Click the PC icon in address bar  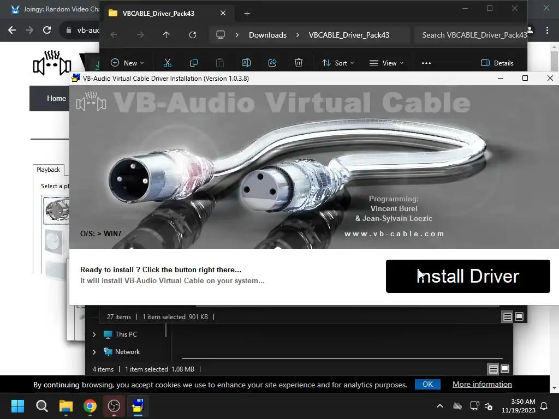(221, 35)
